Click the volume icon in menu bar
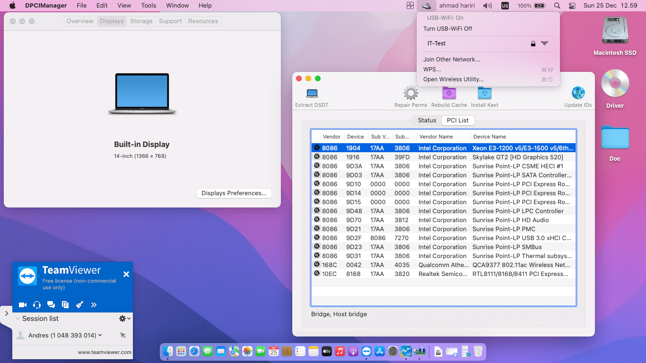The width and height of the screenshot is (646, 363). (487, 6)
